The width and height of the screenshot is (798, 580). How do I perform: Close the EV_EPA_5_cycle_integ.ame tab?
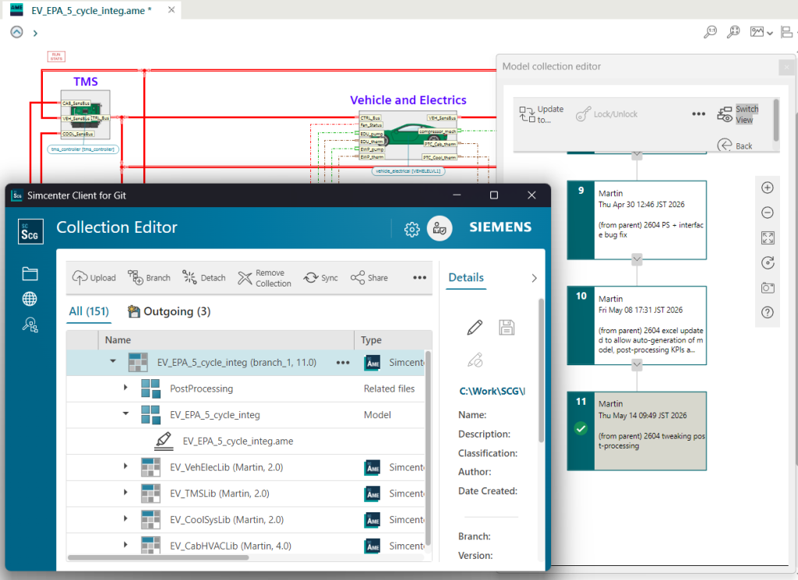[171, 9]
